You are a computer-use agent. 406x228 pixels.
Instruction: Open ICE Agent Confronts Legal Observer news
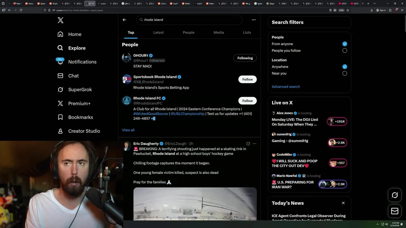(309, 218)
